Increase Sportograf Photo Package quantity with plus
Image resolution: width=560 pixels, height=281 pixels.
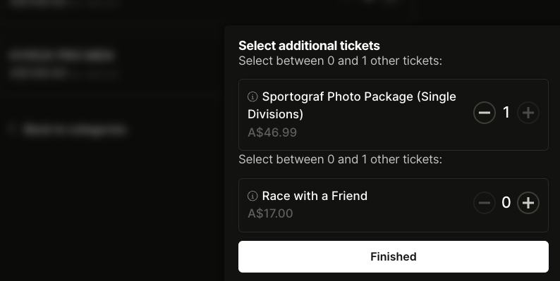(x=528, y=113)
